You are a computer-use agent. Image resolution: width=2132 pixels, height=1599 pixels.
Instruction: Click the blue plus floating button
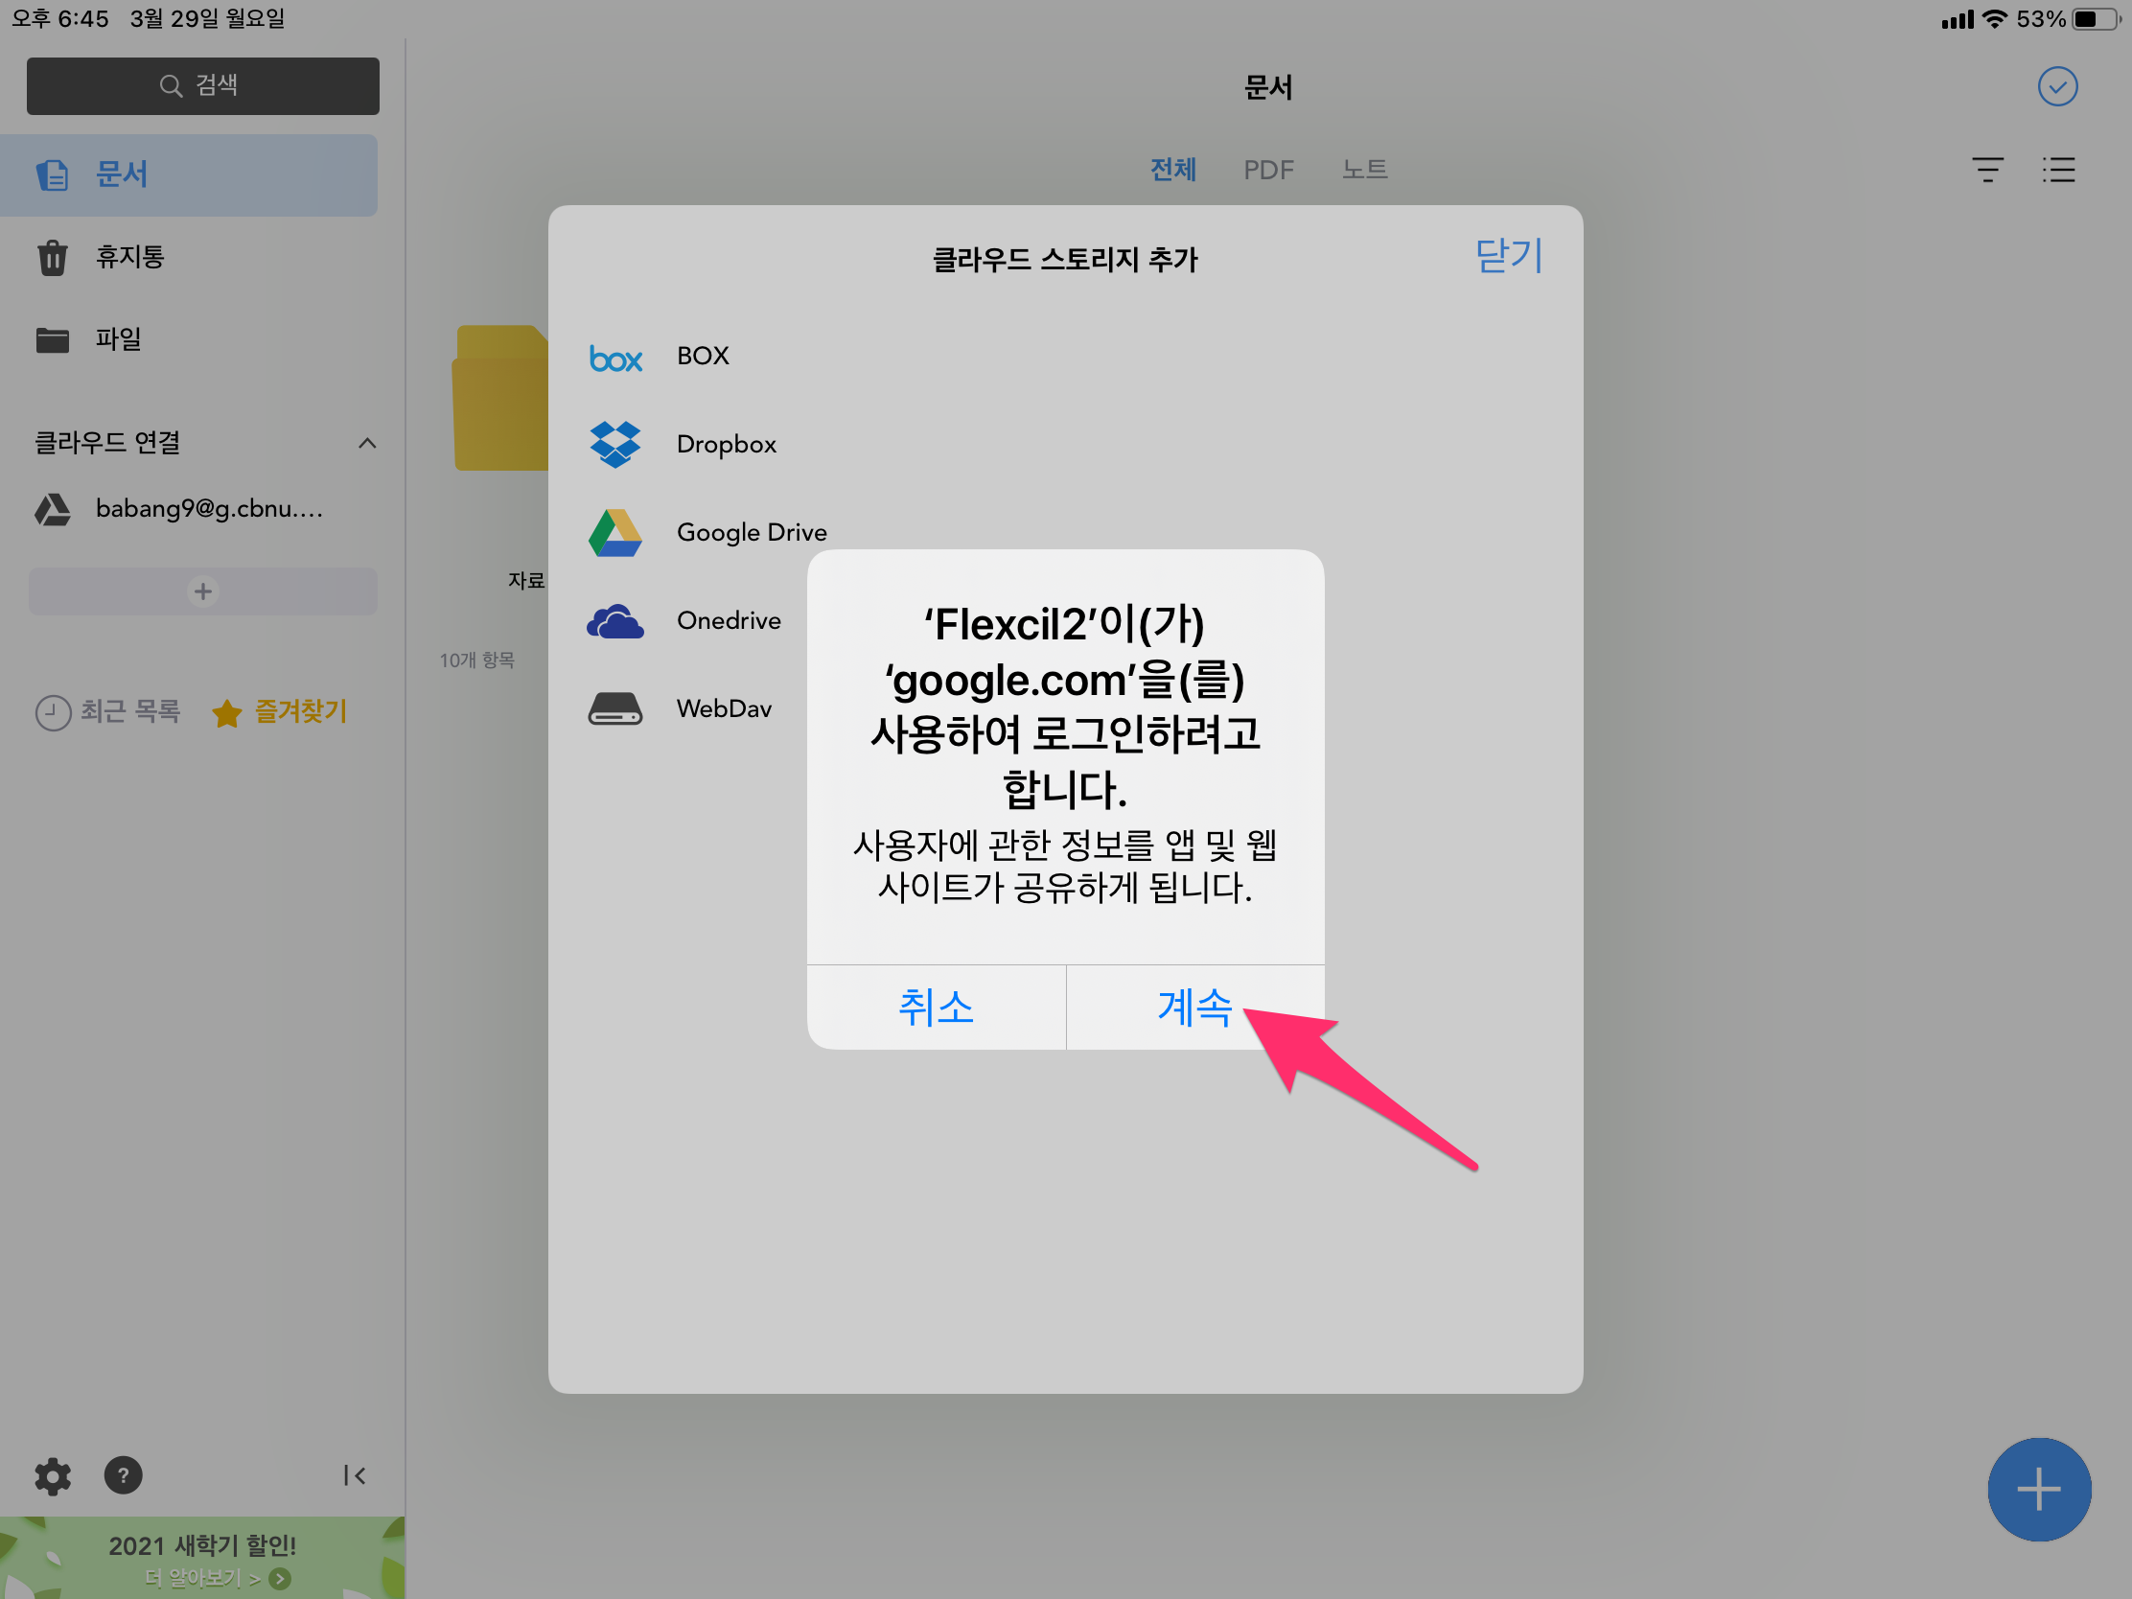point(2038,1489)
